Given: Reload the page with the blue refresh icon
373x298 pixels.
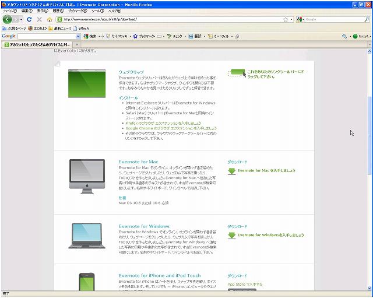Looking at the screenshot, I should tap(29, 19).
